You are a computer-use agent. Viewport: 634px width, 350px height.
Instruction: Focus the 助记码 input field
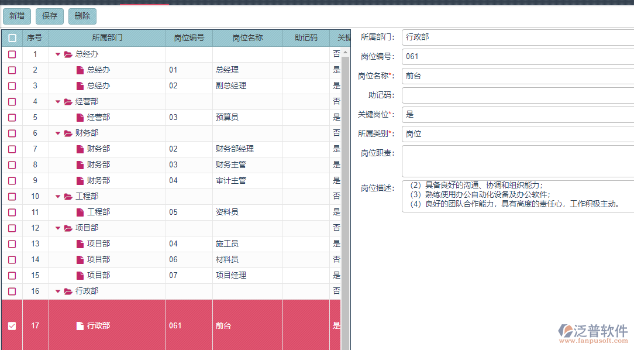[517, 95]
